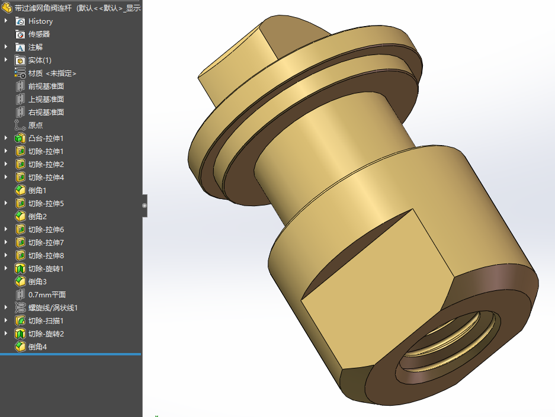Expand the 凸台-拉伸1 feature
The image size is (555, 417).
click(6, 138)
